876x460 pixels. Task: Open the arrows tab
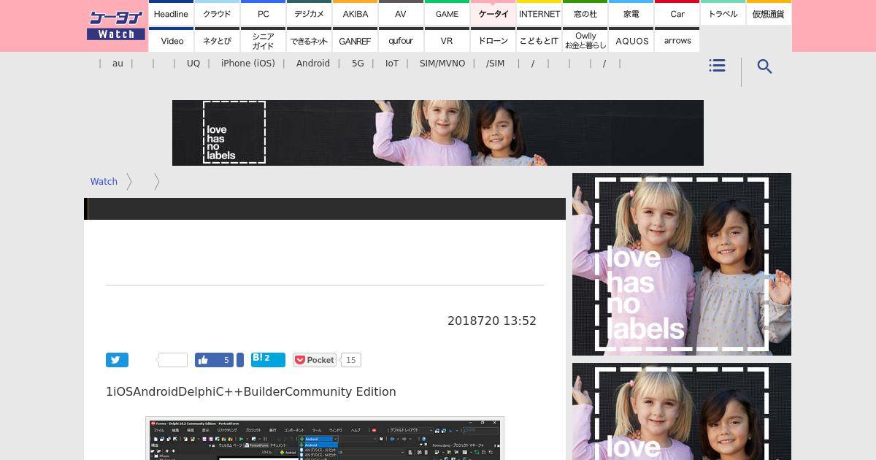click(x=677, y=40)
